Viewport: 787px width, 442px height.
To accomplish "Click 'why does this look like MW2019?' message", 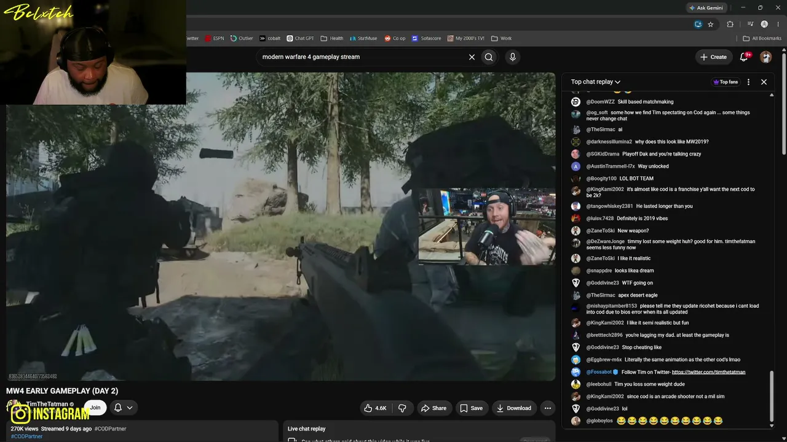I will tap(672, 142).
